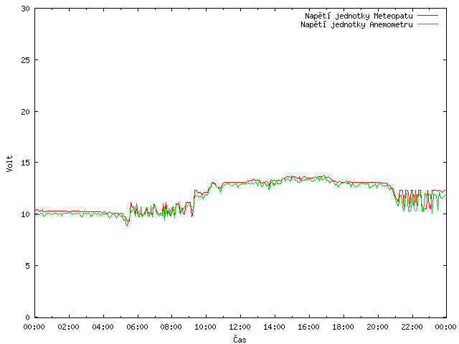Click the x-axis label 10:00
This screenshot has width=459, height=344.
206,327
